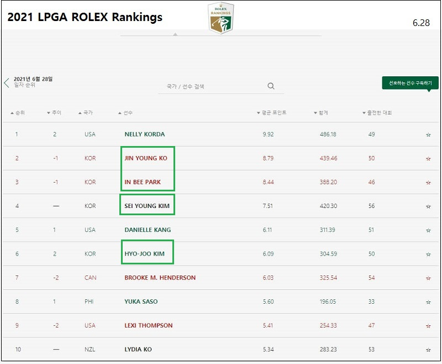Click the total value 254.33

click(x=328, y=326)
